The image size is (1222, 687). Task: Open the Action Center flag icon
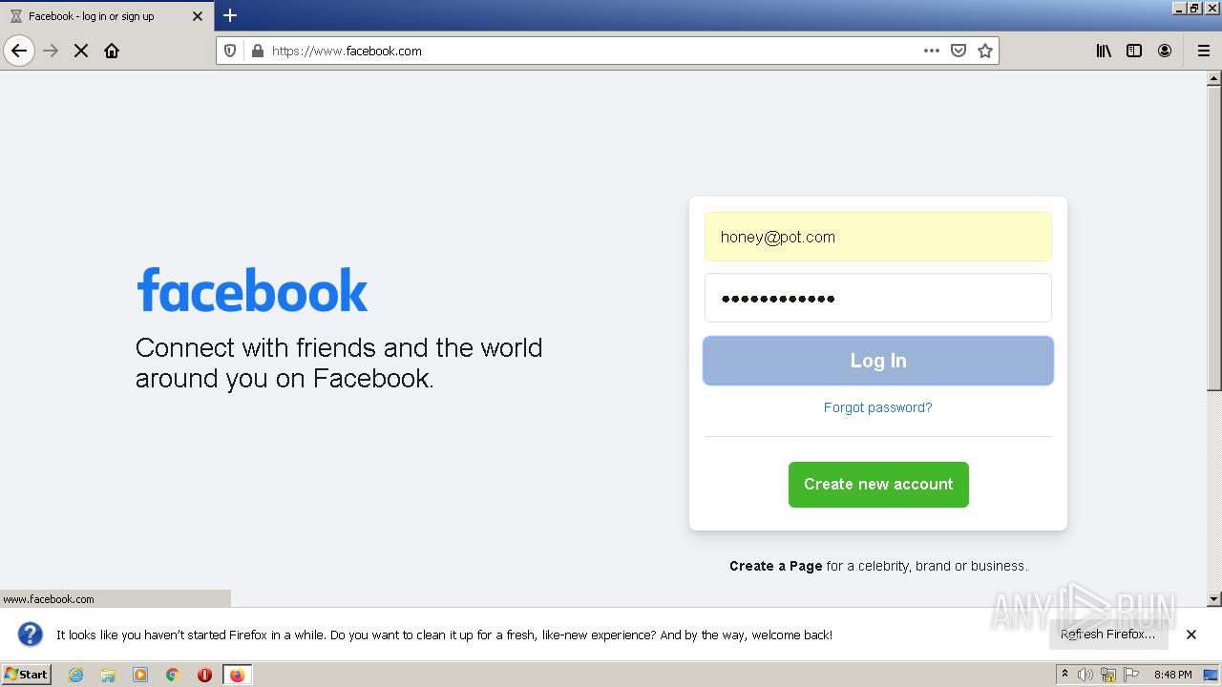pos(1131,675)
